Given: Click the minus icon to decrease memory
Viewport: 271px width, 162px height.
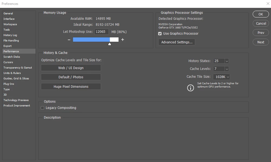Looking at the screenshot, I should pyautogui.click(x=69, y=40).
